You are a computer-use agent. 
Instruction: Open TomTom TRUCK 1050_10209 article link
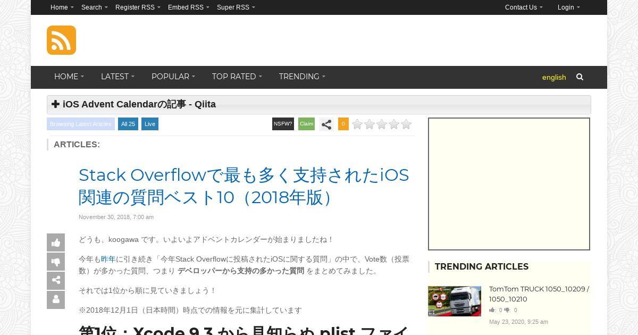pyautogui.click(x=539, y=294)
